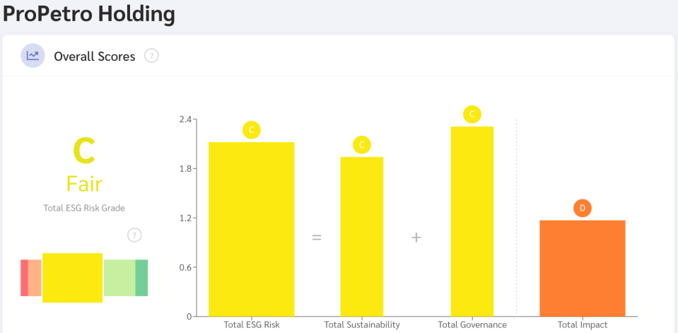The width and height of the screenshot is (678, 333).
Task: Click D grade badge above Total Impact
Action: coord(583,208)
